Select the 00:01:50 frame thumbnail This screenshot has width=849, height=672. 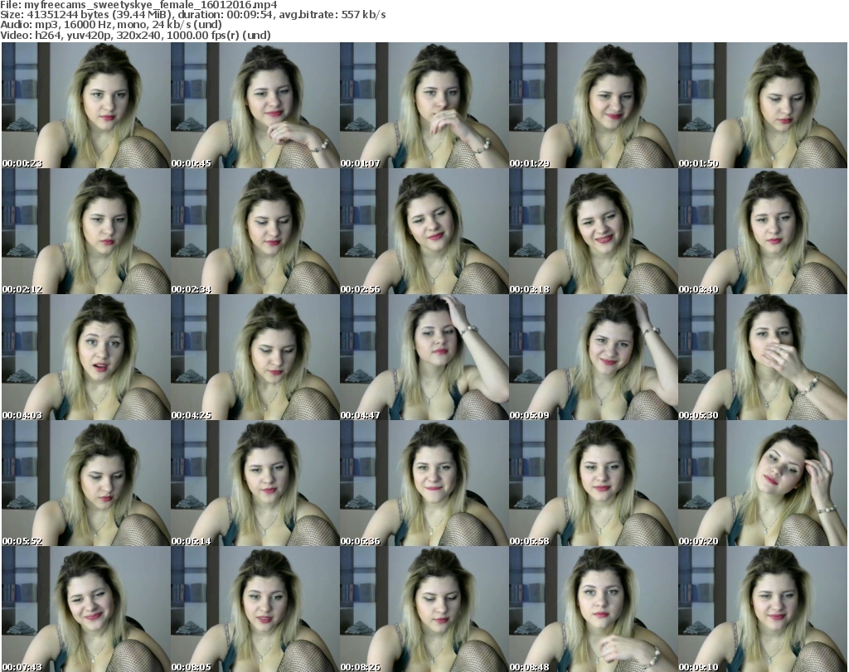[x=763, y=105]
